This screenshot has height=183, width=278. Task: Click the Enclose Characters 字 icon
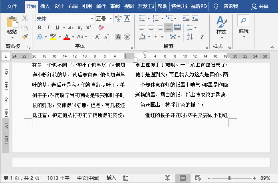point(127,37)
